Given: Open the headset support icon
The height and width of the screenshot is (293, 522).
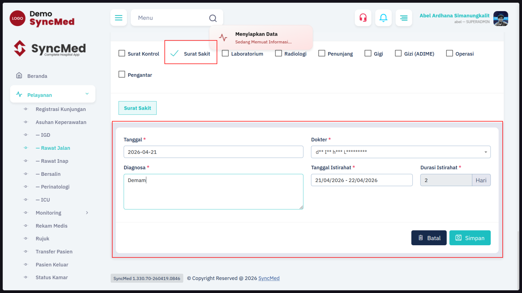Looking at the screenshot, I should [x=363, y=18].
